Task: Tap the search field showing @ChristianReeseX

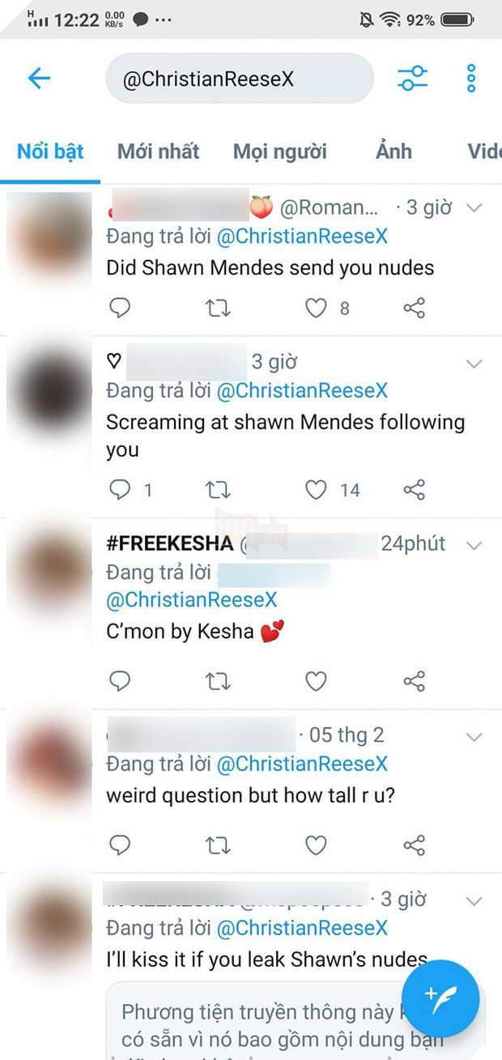Action: click(x=240, y=78)
